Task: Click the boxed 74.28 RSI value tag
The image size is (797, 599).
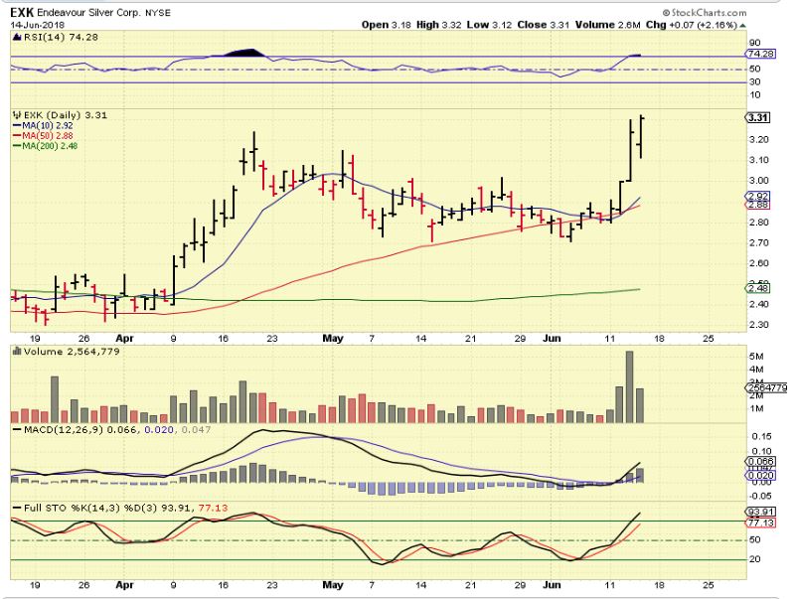Action: coord(761,54)
